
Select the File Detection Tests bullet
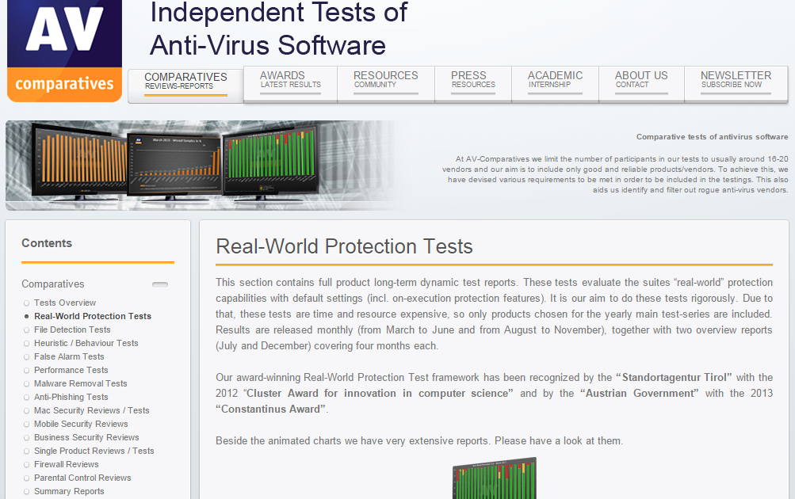pos(72,329)
